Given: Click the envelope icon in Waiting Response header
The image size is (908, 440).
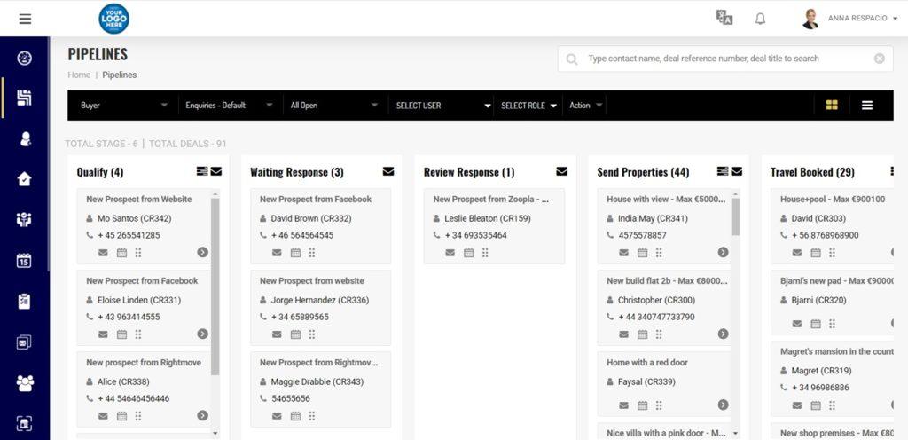Looking at the screenshot, I should [388, 171].
